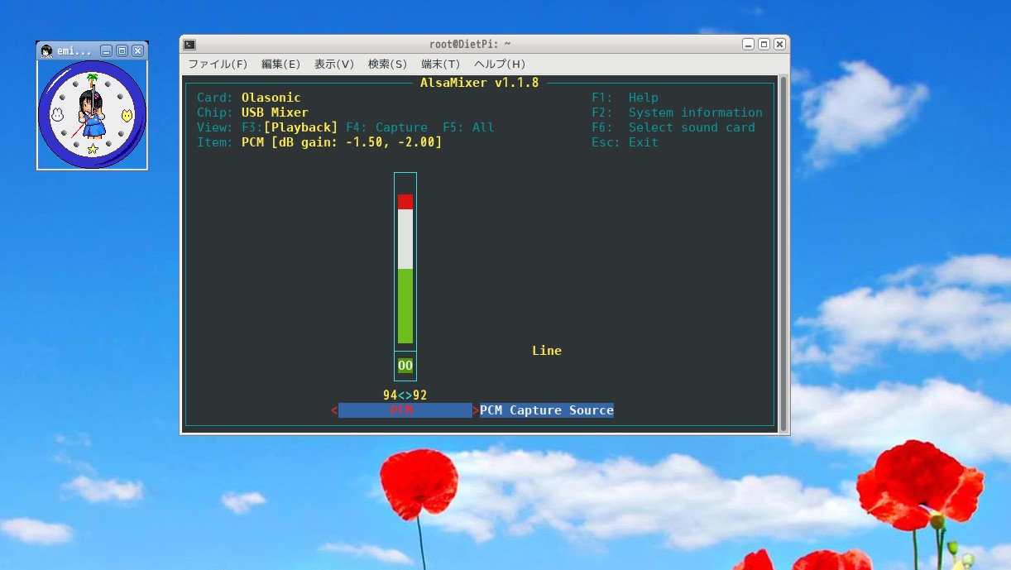Open the ファイル(F) menu
This screenshot has height=570, width=1011.
click(218, 65)
